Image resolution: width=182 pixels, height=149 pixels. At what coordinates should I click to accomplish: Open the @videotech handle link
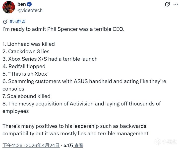point(30,10)
